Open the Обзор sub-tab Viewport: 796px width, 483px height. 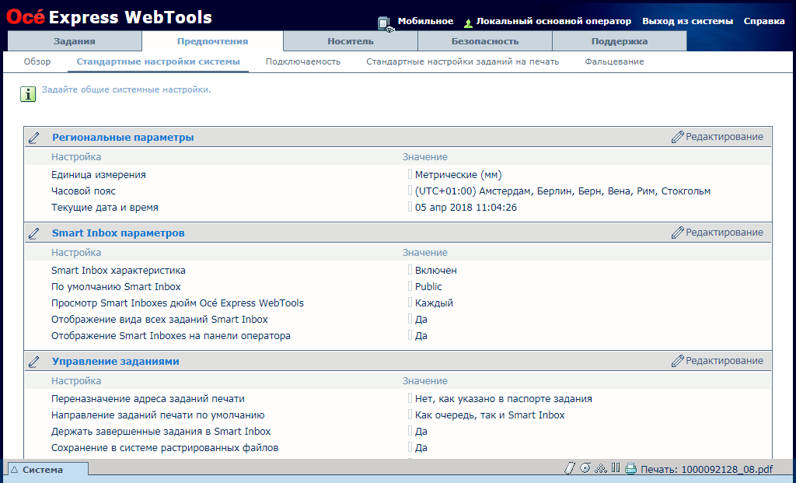click(x=37, y=61)
